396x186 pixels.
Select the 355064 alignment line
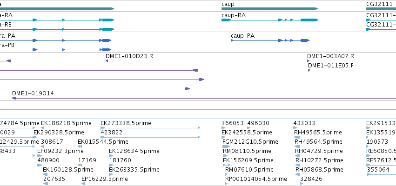click(382, 174)
